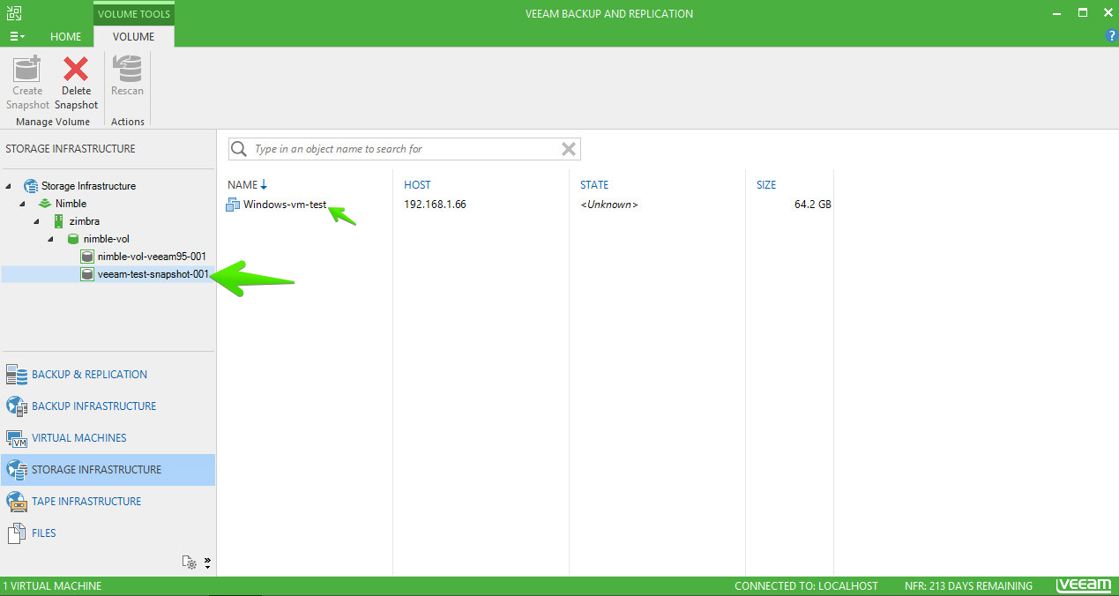Viewport: 1119px width, 596px height.
Task: Click the Files document icon
Action: click(x=17, y=533)
